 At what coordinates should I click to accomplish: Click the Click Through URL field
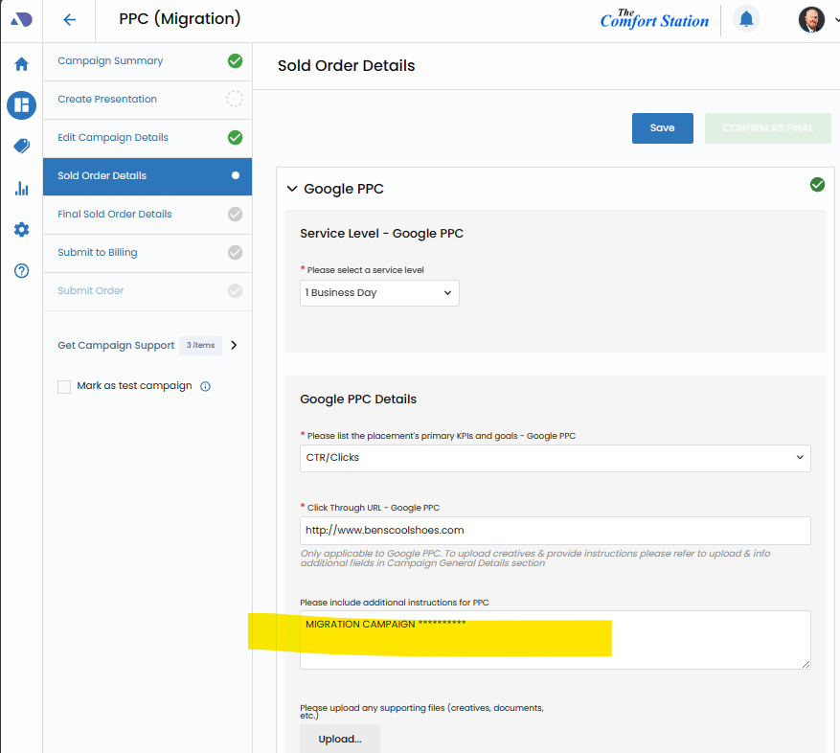tap(556, 530)
